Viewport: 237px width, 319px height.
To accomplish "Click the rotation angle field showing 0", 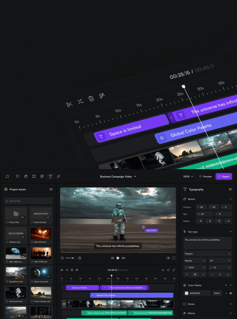I will 226,207.
